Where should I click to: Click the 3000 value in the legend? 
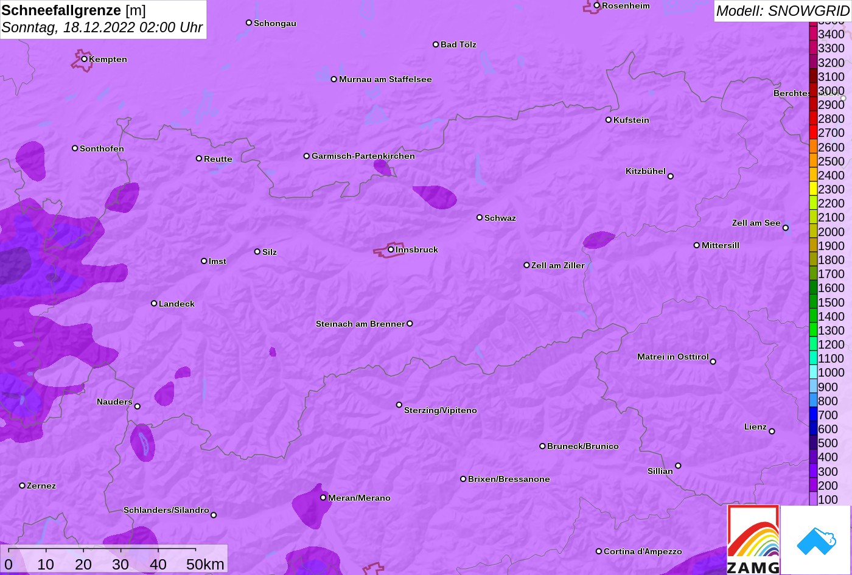pyautogui.click(x=831, y=91)
